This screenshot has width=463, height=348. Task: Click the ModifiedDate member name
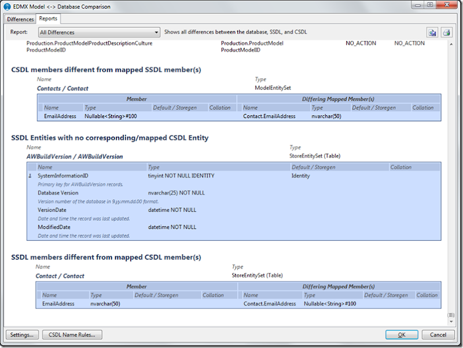click(54, 227)
